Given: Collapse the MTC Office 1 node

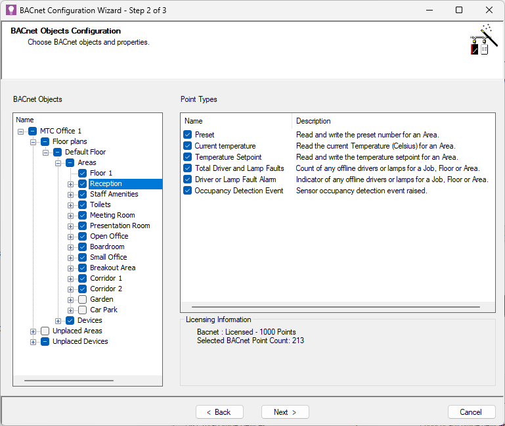Looking at the screenshot, I should pos(20,131).
